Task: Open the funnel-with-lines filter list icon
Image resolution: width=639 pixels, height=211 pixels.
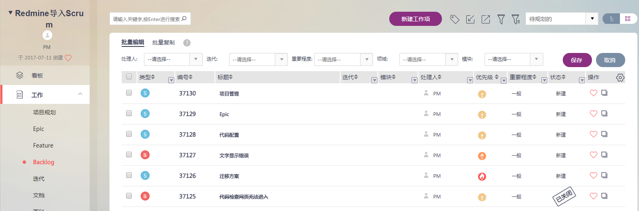Action: point(516,19)
